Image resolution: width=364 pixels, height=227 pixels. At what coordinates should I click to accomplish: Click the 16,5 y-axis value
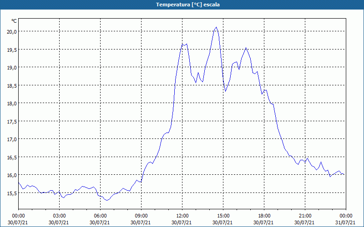click(11, 158)
